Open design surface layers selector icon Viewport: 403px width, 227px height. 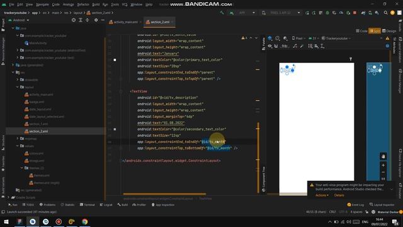click(270, 38)
